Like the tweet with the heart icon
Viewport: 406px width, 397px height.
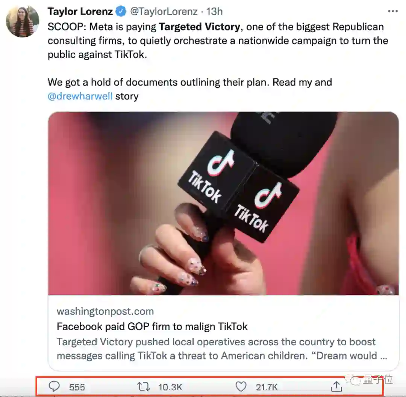point(241,386)
